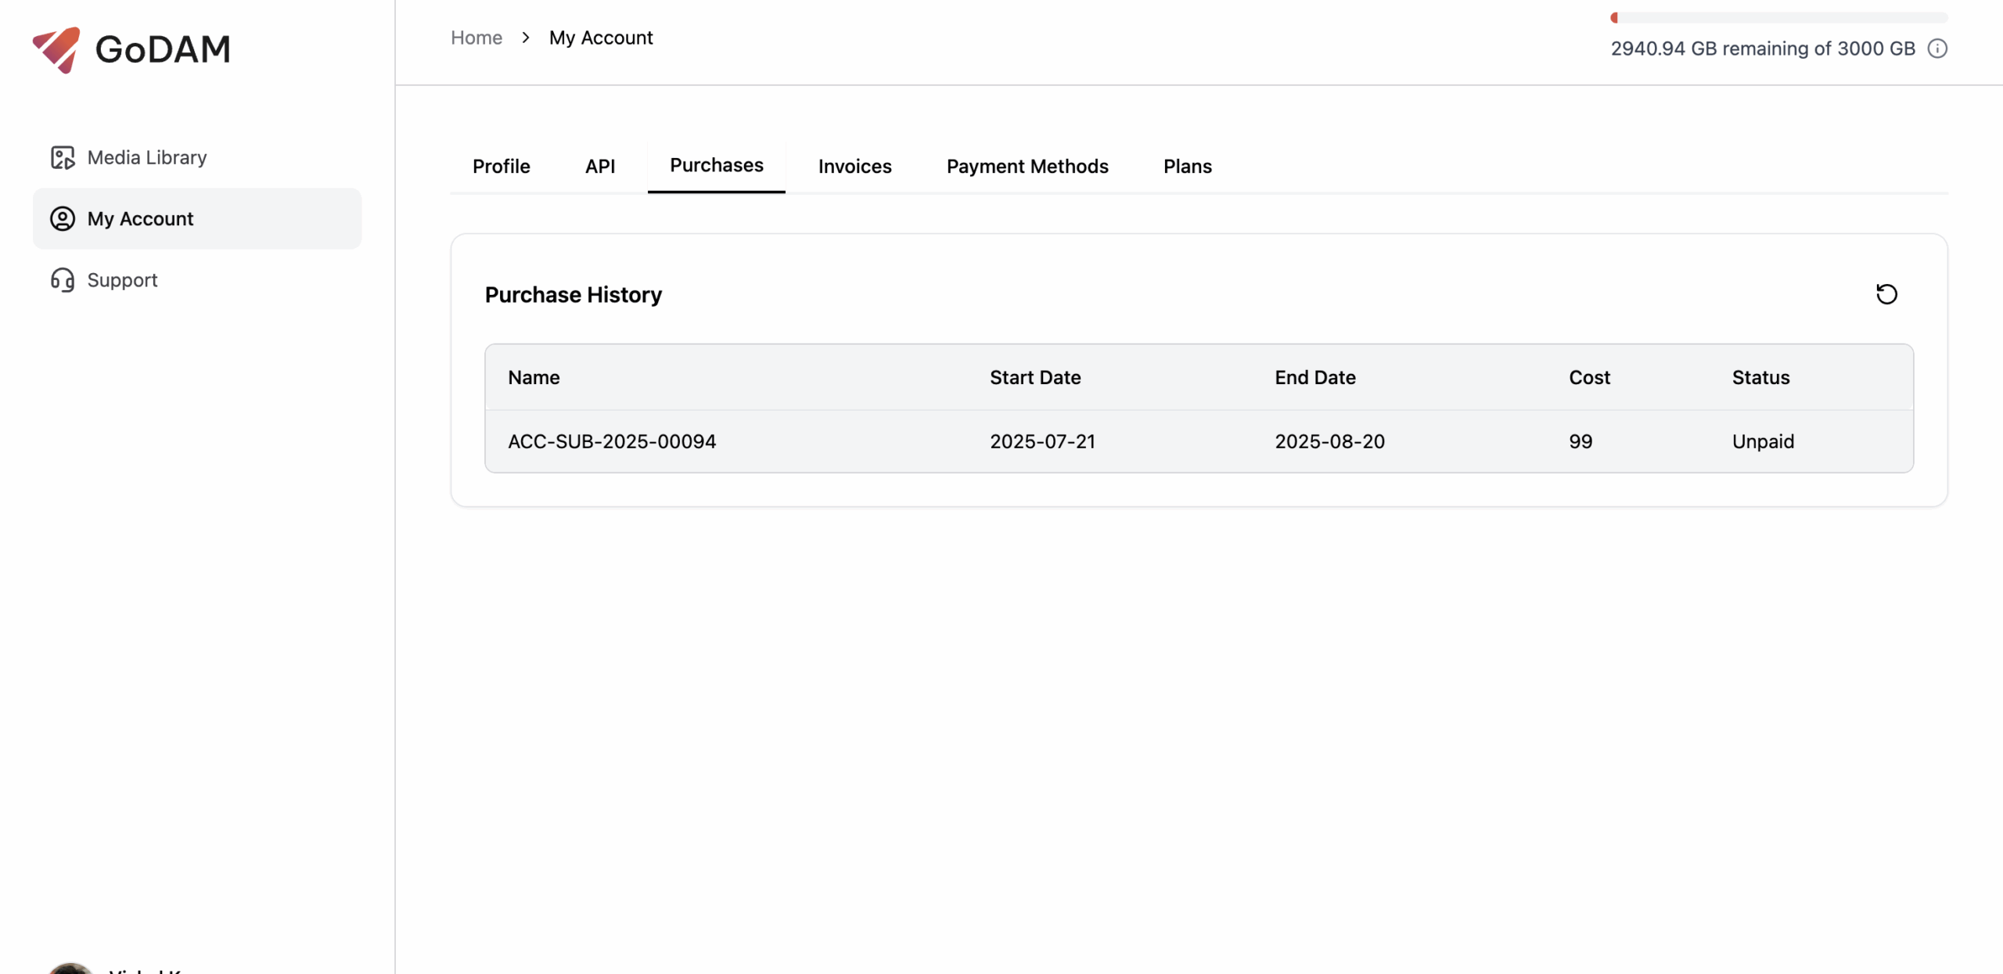Select the My Account user icon
The height and width of the screenshot is (974, 2003).
pos(63,219)
